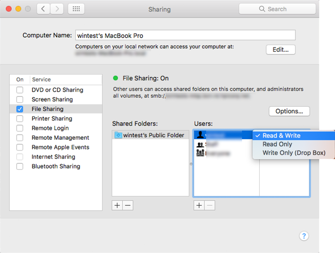Click the Edit... button
Viewport: 335px width, 253px height.
pos(281,49)
